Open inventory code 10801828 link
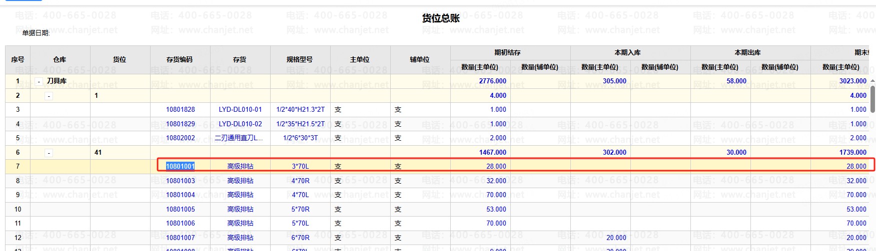The image size is (876, 251). pos(181,109)
